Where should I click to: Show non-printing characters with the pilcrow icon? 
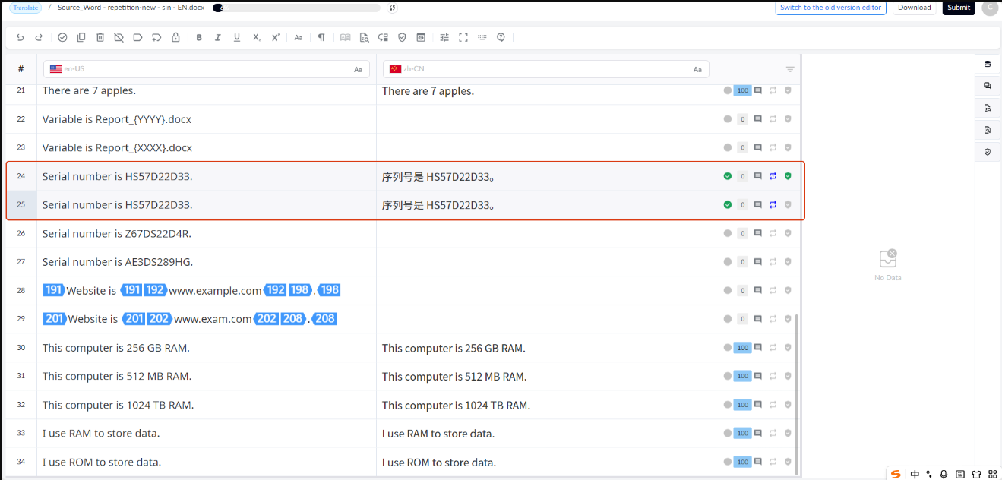[321, 37]
